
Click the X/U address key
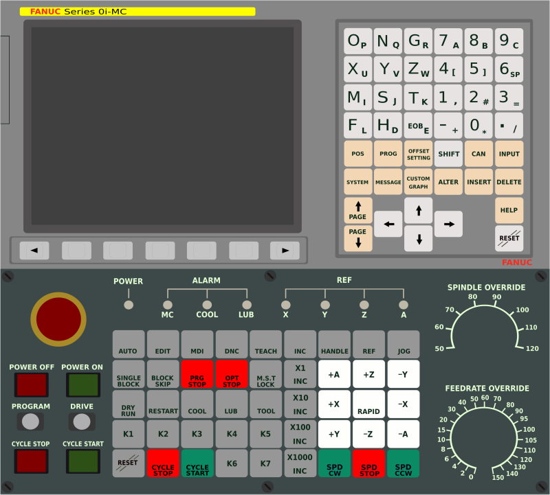click(357, 69)
